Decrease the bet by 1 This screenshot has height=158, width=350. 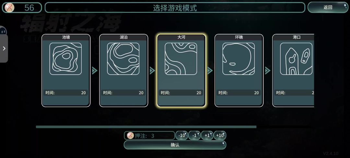click(x=194, y=135)
